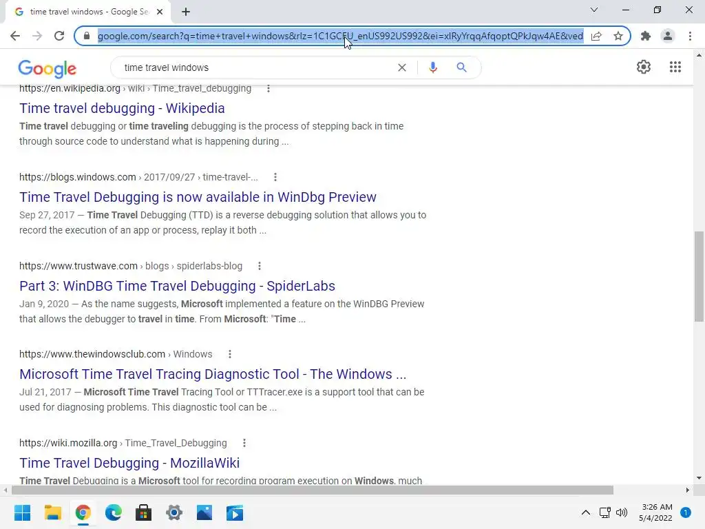This screenshot has height=529, width=705.
Task: Show hidden icons in system tray
Action: click(x=585, y=512)
